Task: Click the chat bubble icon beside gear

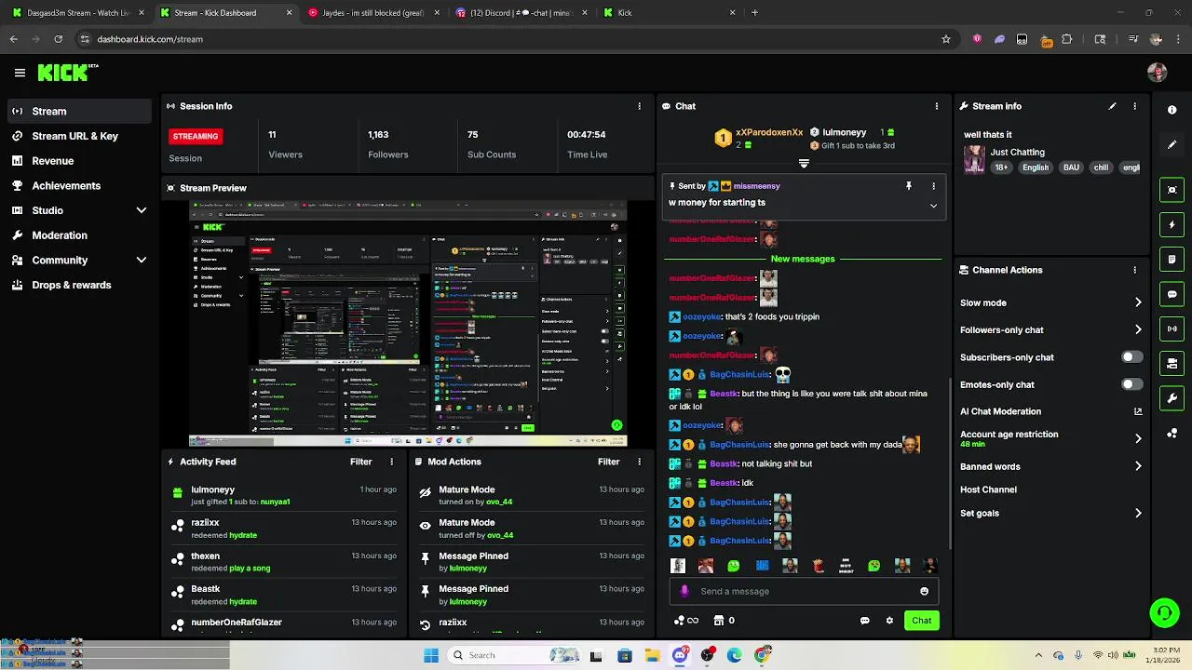Action: 865,621
